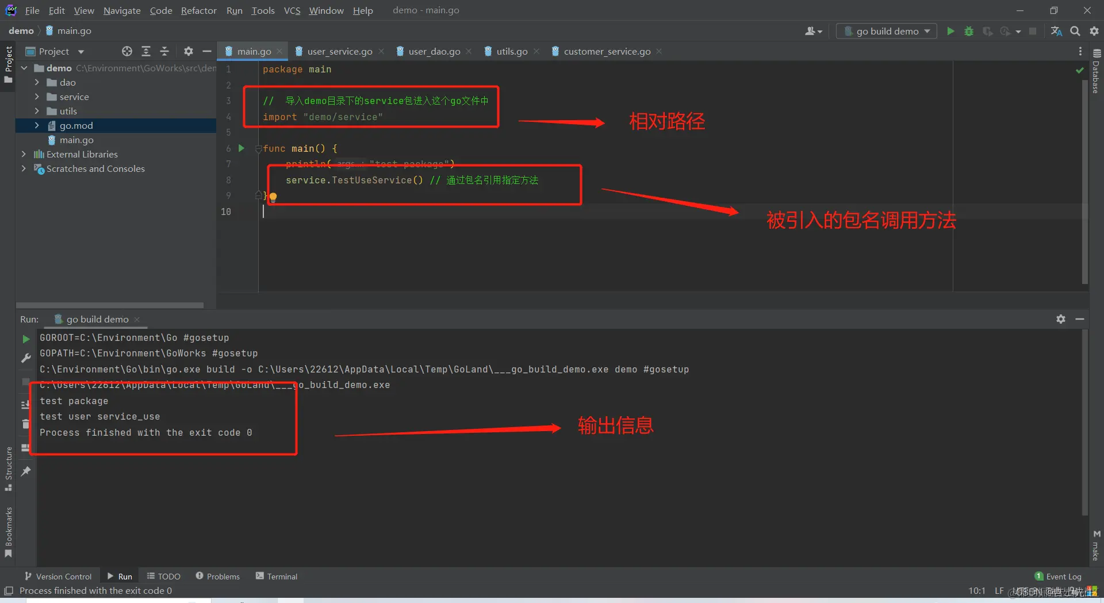This screenshot has width=1104, height=603.
Task: Rerun program in the Run panel
Action: coord(26,339)
